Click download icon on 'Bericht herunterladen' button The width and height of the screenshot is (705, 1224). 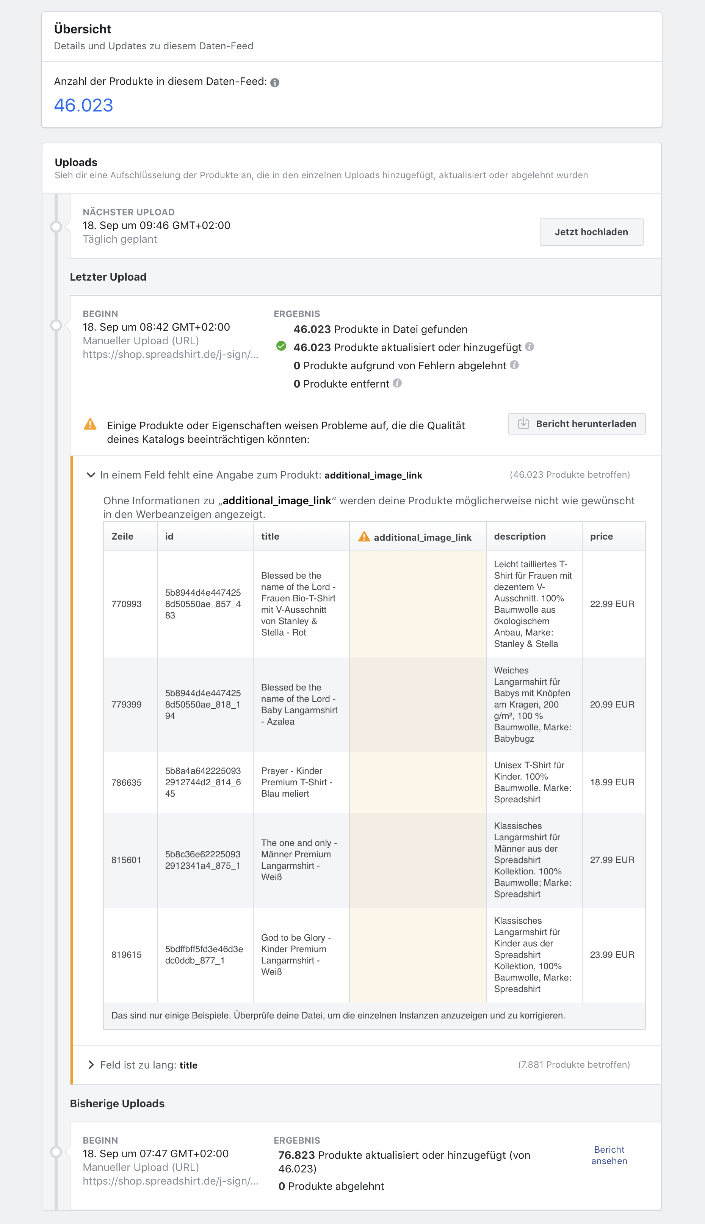tap(523, 424)
